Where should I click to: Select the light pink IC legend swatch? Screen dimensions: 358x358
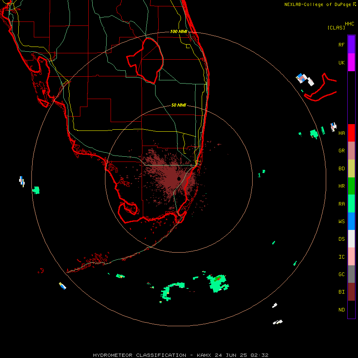pyautogui.click(x=351, y=257)
